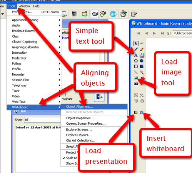The width and height of the screenshot is (192, 173).
Task: Click the load image tool icon
Action: click(x=136, y=78)
